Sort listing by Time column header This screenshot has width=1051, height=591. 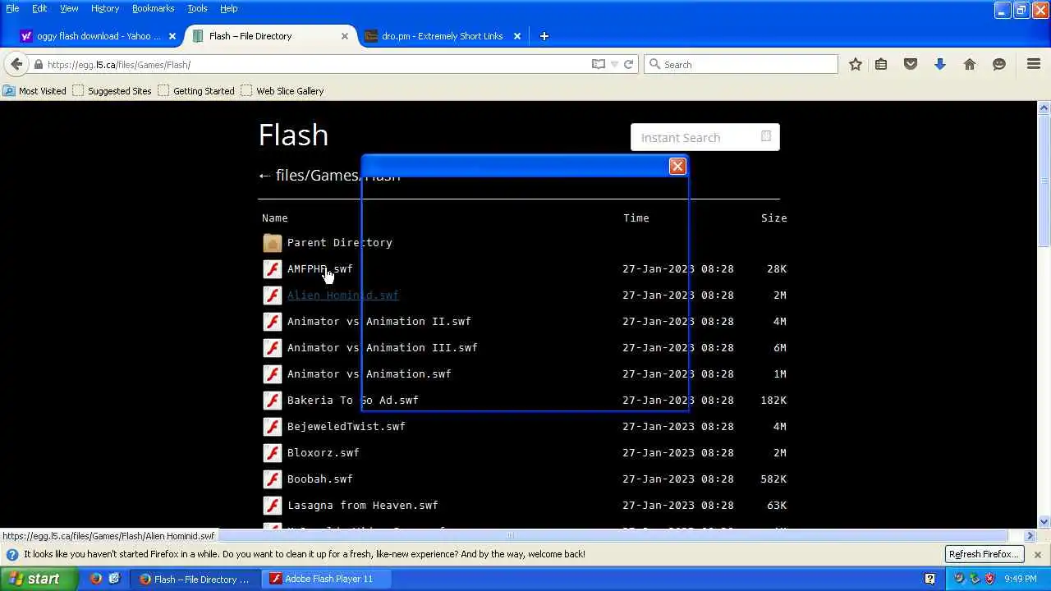click(636, 218)
